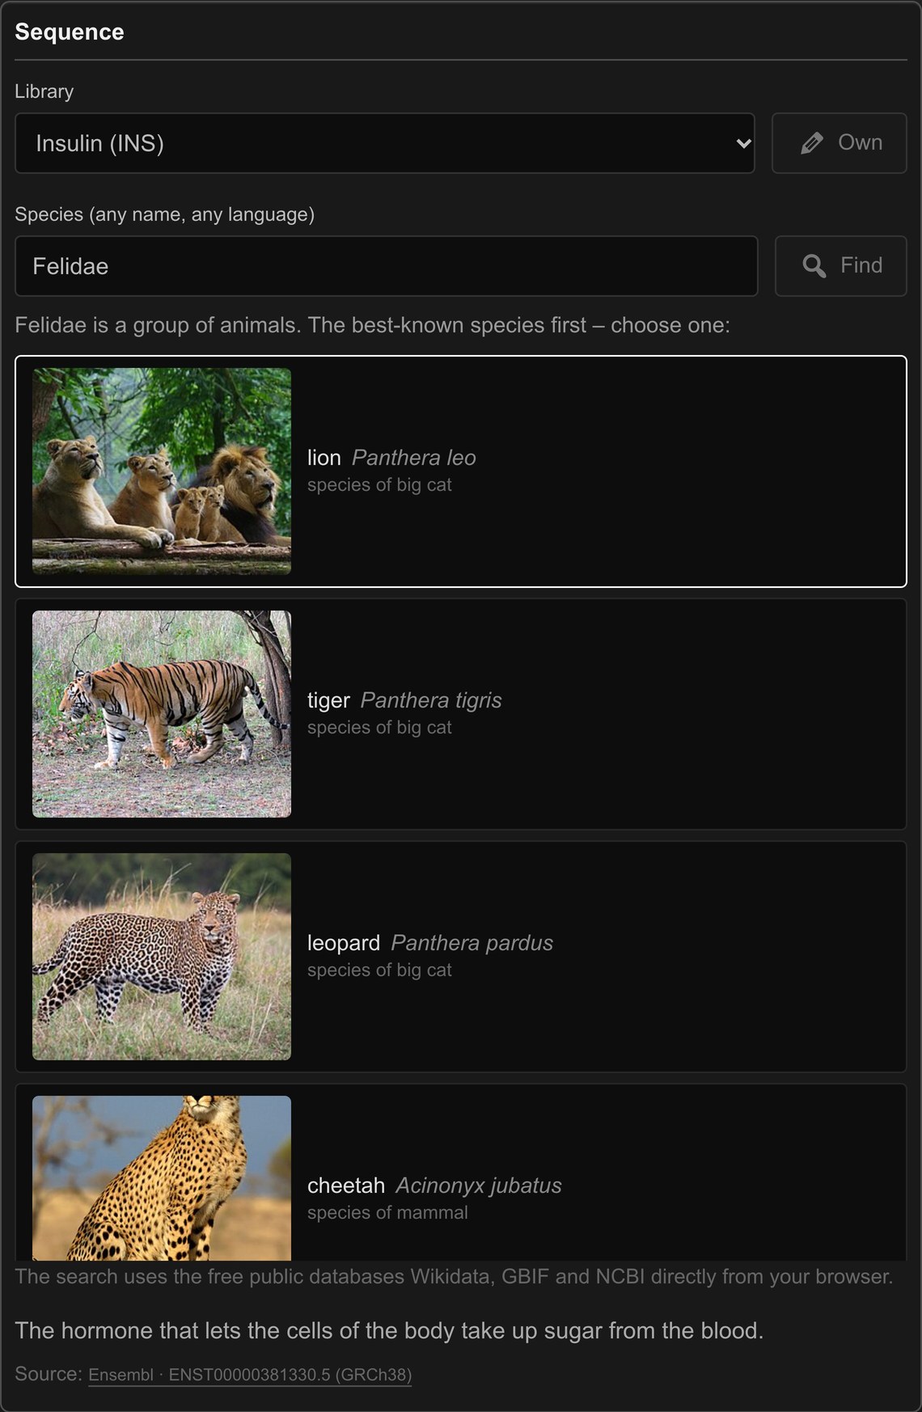Click the Species input field containing Felidae
922x1412 pixels.
pyautogui.click(x=387, y=266)
